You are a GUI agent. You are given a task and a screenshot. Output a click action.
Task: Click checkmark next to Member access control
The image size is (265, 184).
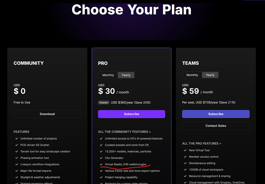pyautogui.click(x=185, y=157)
